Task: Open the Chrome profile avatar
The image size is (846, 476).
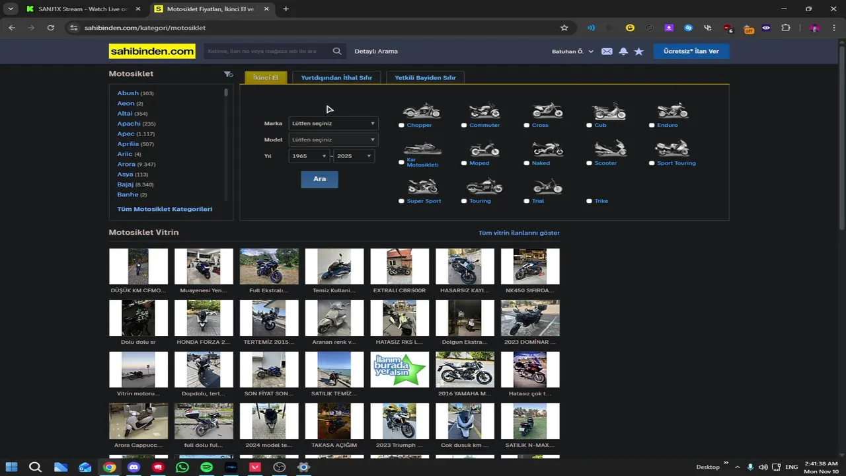Action: tap(814, 28)
